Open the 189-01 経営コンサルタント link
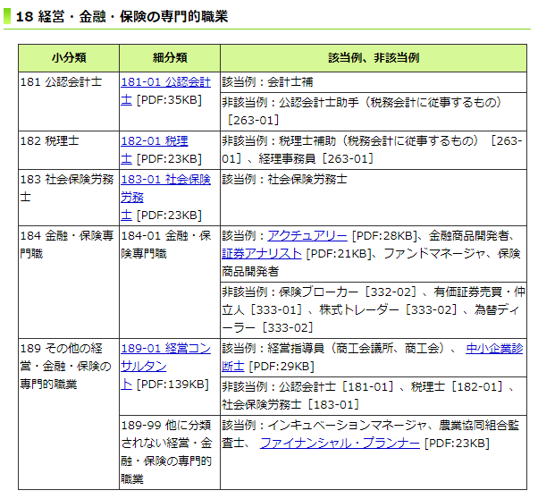538x499 pixels. [x=165, y=349]
